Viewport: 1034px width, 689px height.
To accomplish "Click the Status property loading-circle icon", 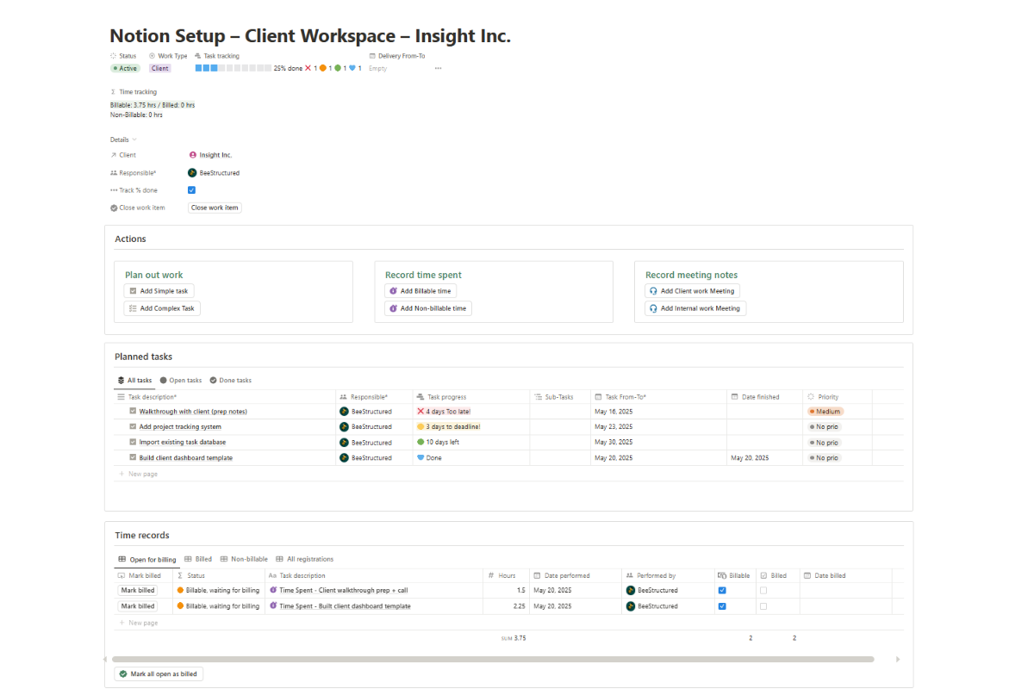I will click(x=114, y=56).
